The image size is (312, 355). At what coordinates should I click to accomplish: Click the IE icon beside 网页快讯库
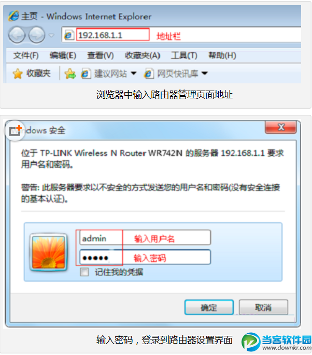point(149,73)
